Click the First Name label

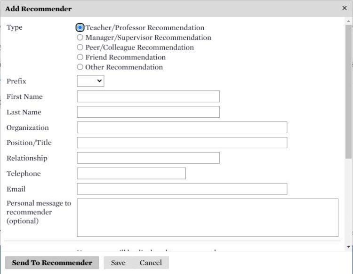coord(24,97)
